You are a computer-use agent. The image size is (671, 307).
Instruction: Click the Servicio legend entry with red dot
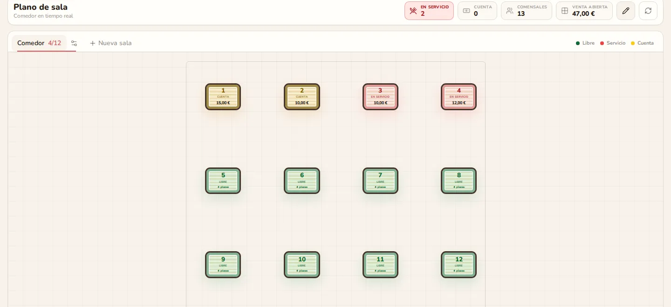click(613, 43)
